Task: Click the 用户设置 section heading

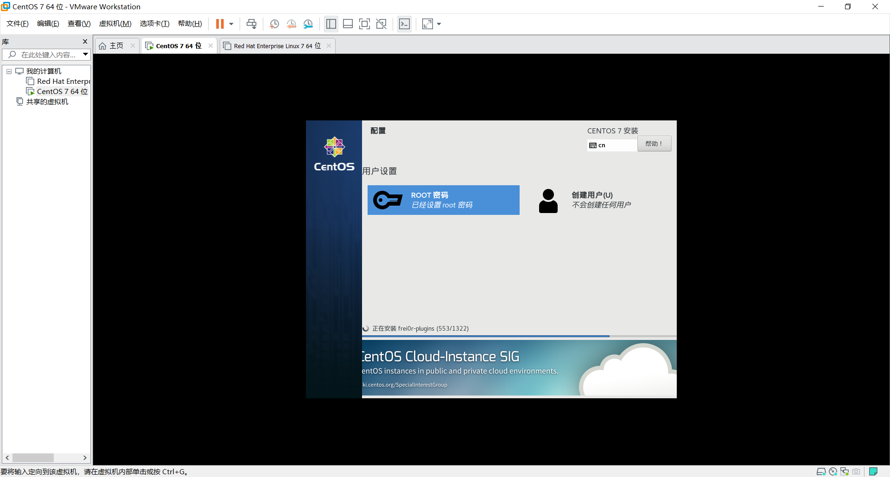Action: (x=379, y=171)
